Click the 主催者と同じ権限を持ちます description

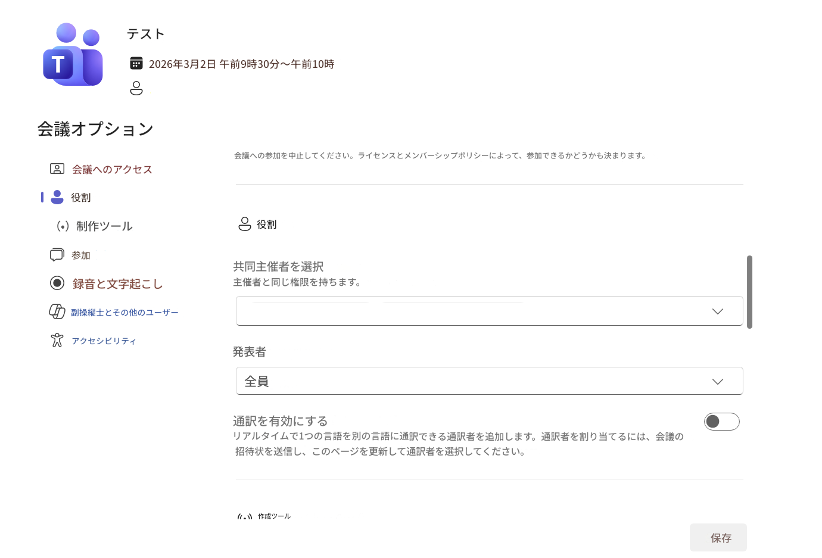(x=298, y=282)
